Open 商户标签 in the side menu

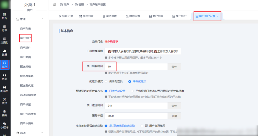point(25,105)
